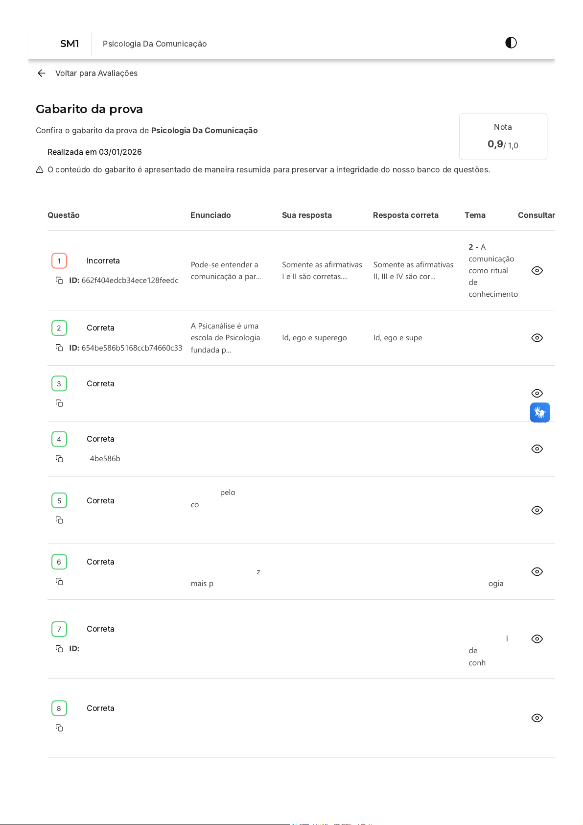Select the Resposta correta column header
Viewport: 583px width, 825px height.
405,215
